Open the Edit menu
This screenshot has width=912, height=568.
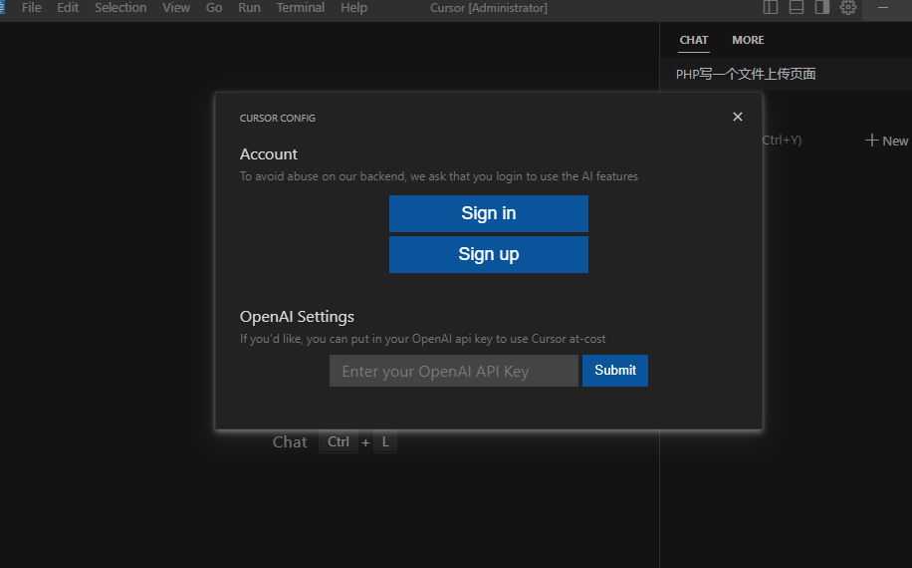click(68, 8)
